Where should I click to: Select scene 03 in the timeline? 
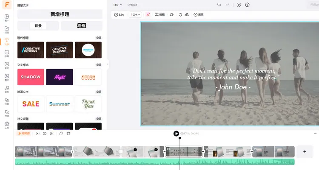(143, 151)
